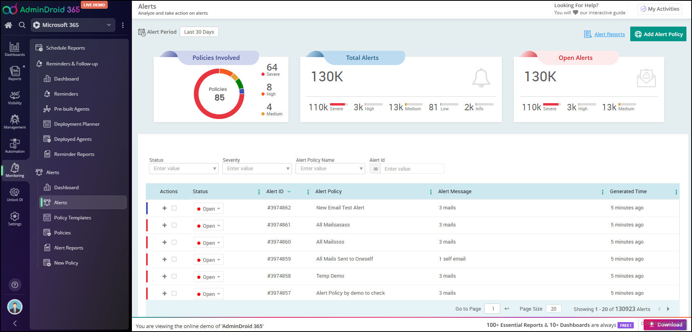Expand details for alert #3974859

coord(164,259)
